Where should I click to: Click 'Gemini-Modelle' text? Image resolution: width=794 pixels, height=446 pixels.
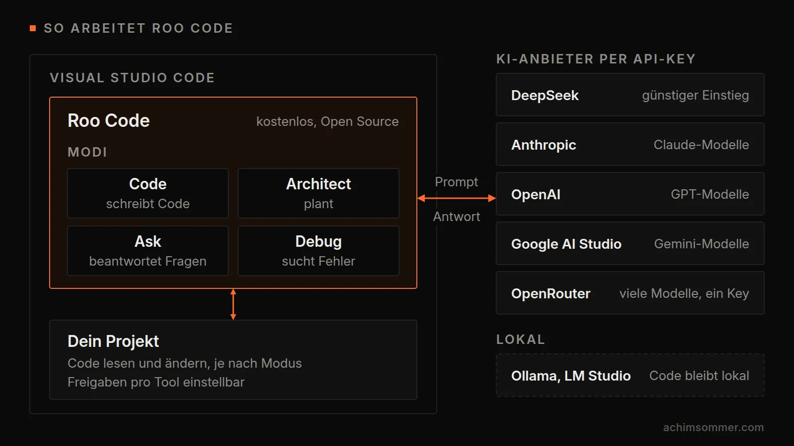(702, 244)
